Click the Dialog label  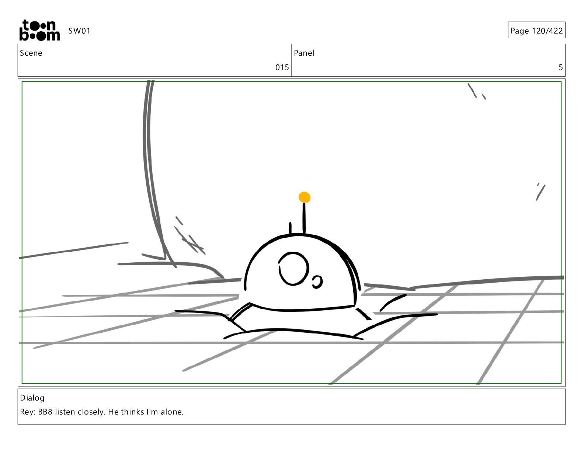pyautogui.click(x=32, y=398)
